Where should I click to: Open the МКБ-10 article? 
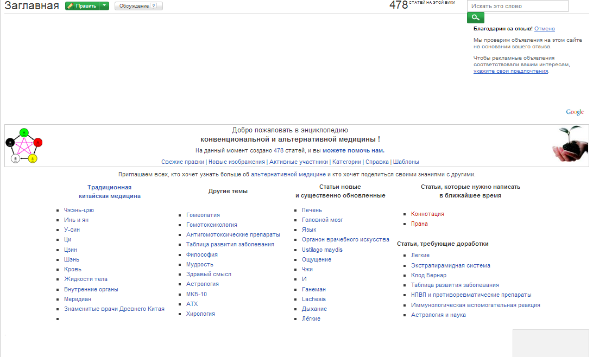[196, 294]
